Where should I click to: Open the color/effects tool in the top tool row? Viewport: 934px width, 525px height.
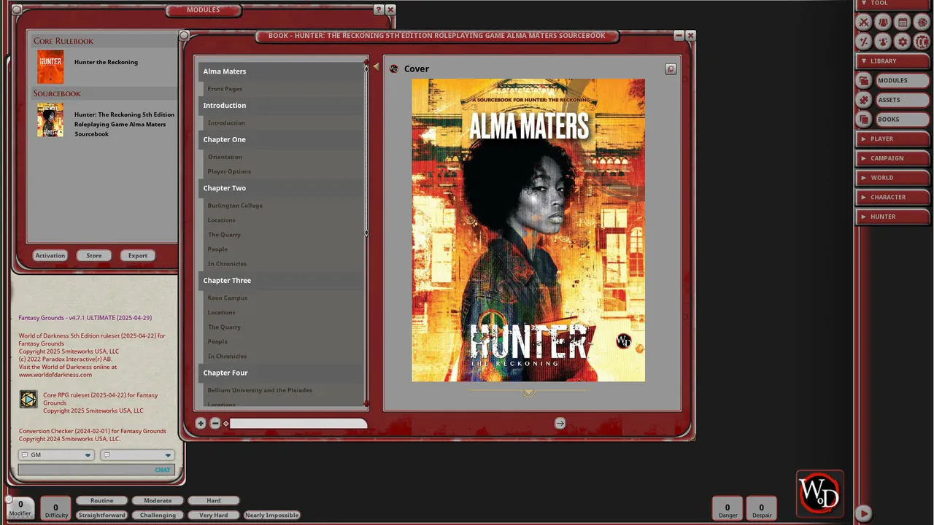tap(922, 23)
